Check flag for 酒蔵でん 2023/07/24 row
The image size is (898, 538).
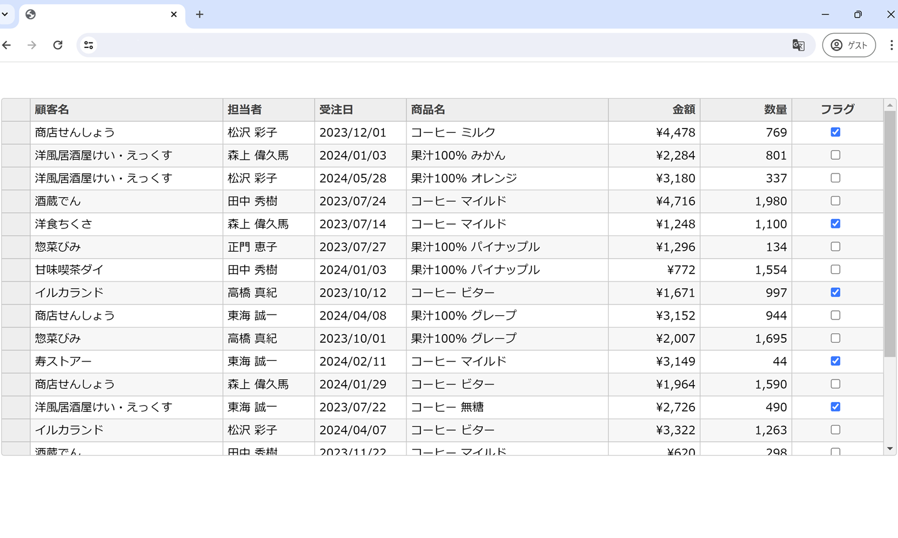coord(836,200)
